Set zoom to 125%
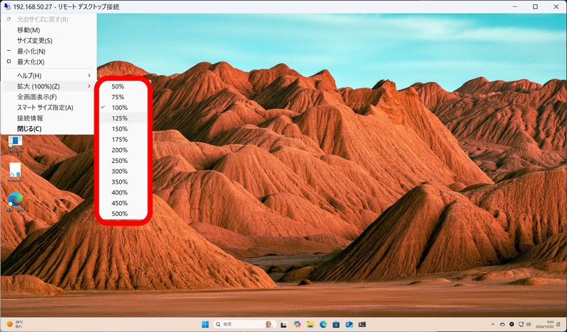 [x=123, y=118]
